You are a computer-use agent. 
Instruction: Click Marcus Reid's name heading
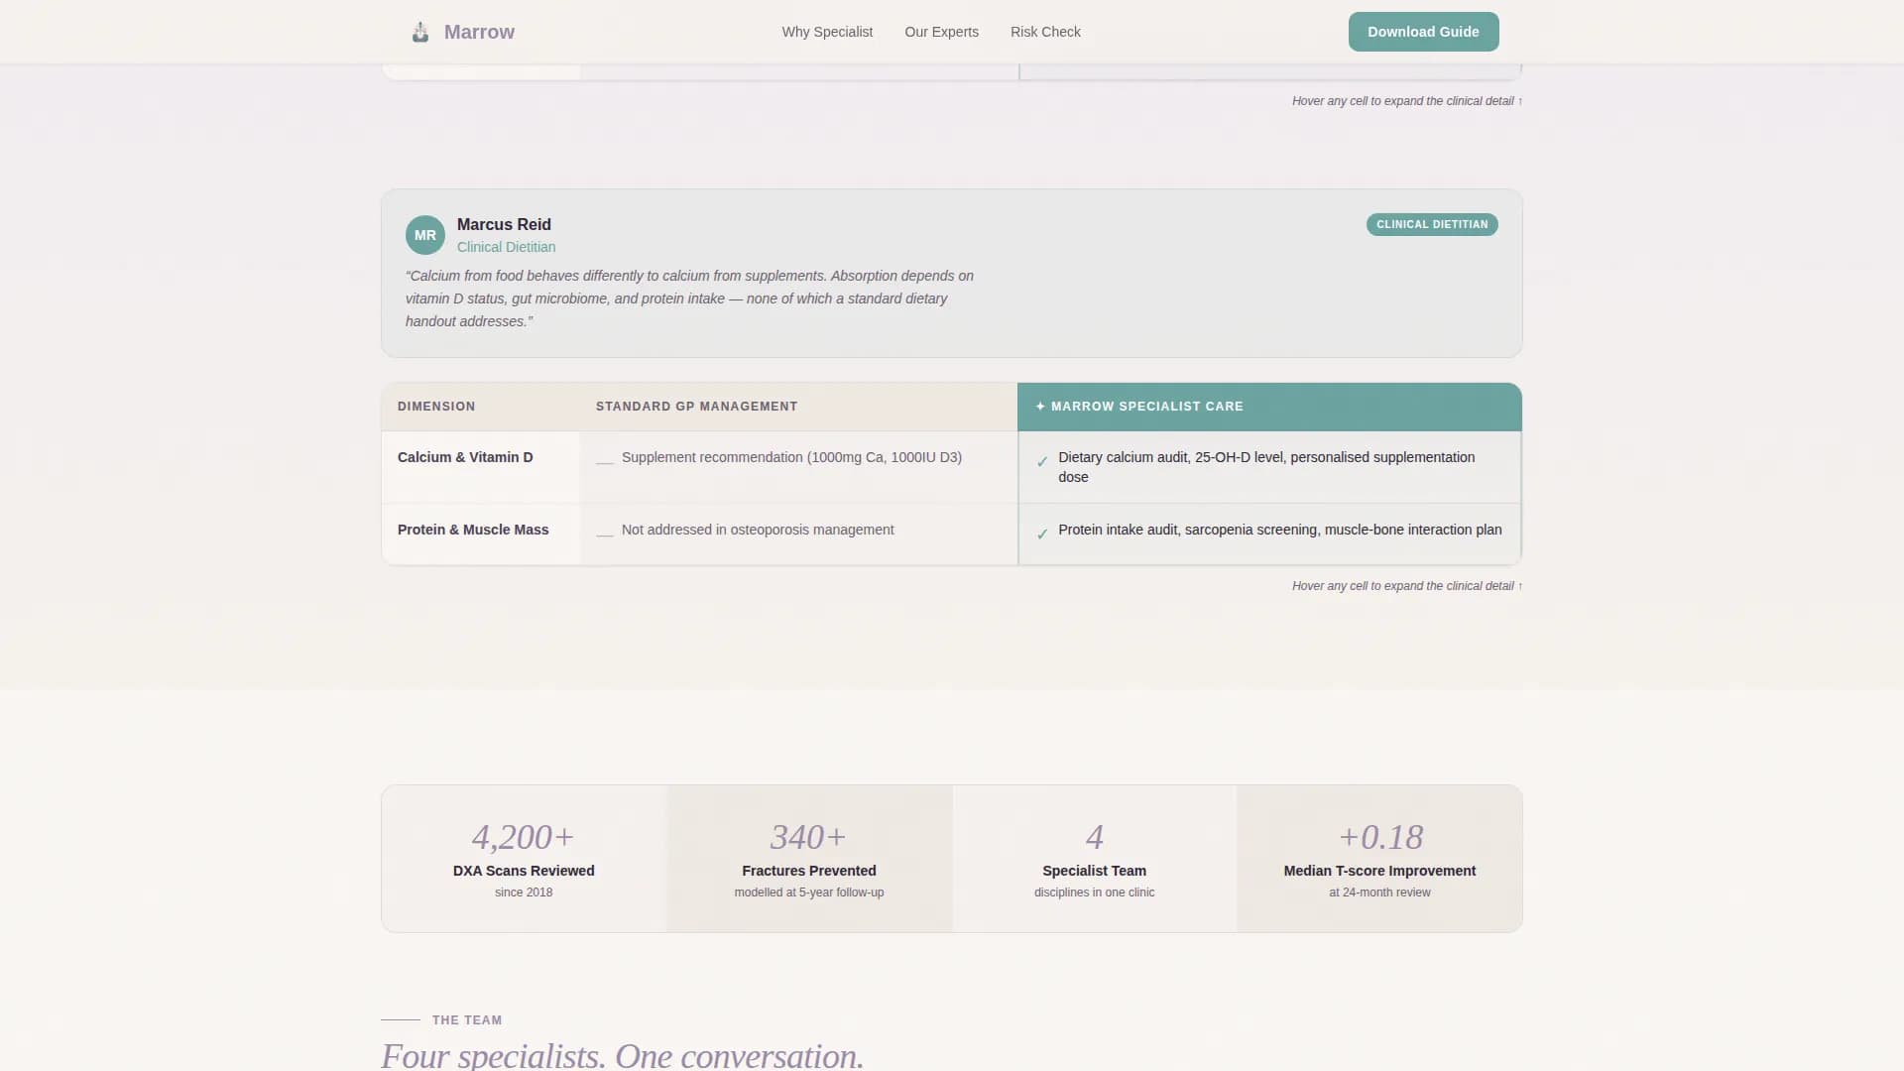[504, 224]
